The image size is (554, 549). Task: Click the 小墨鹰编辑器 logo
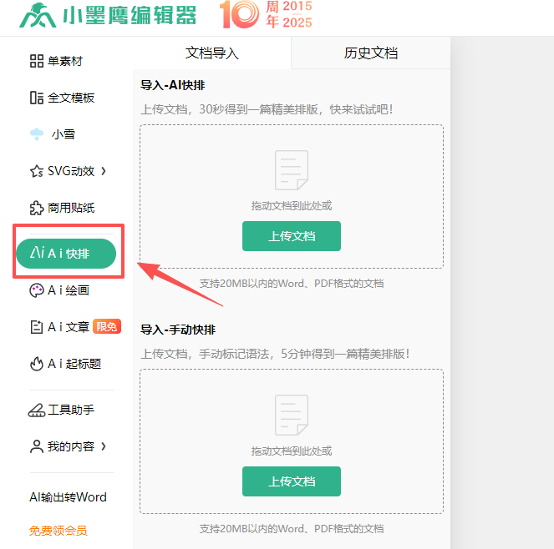(x=109, y=15)
